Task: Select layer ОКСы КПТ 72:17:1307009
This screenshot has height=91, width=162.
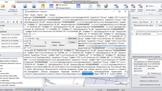Action: (10, 41)
